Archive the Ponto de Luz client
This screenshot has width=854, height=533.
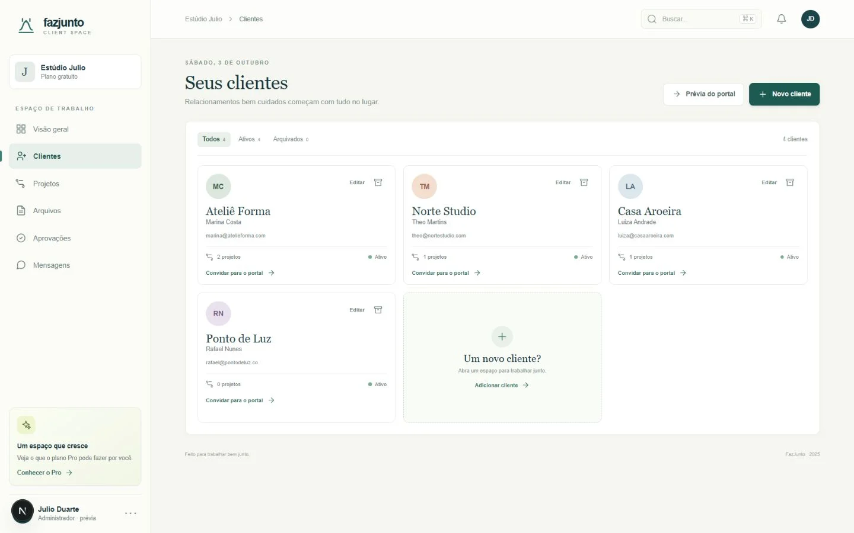click(378, 310)
